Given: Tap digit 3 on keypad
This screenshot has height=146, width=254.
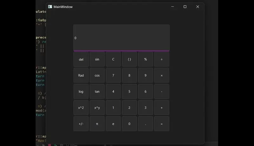Looking at the screenshot, I should pyautogui.click(x=145, y=108).
